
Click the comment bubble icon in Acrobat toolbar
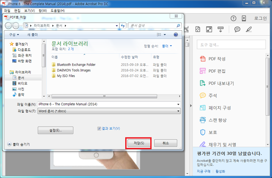coord(237,29)
